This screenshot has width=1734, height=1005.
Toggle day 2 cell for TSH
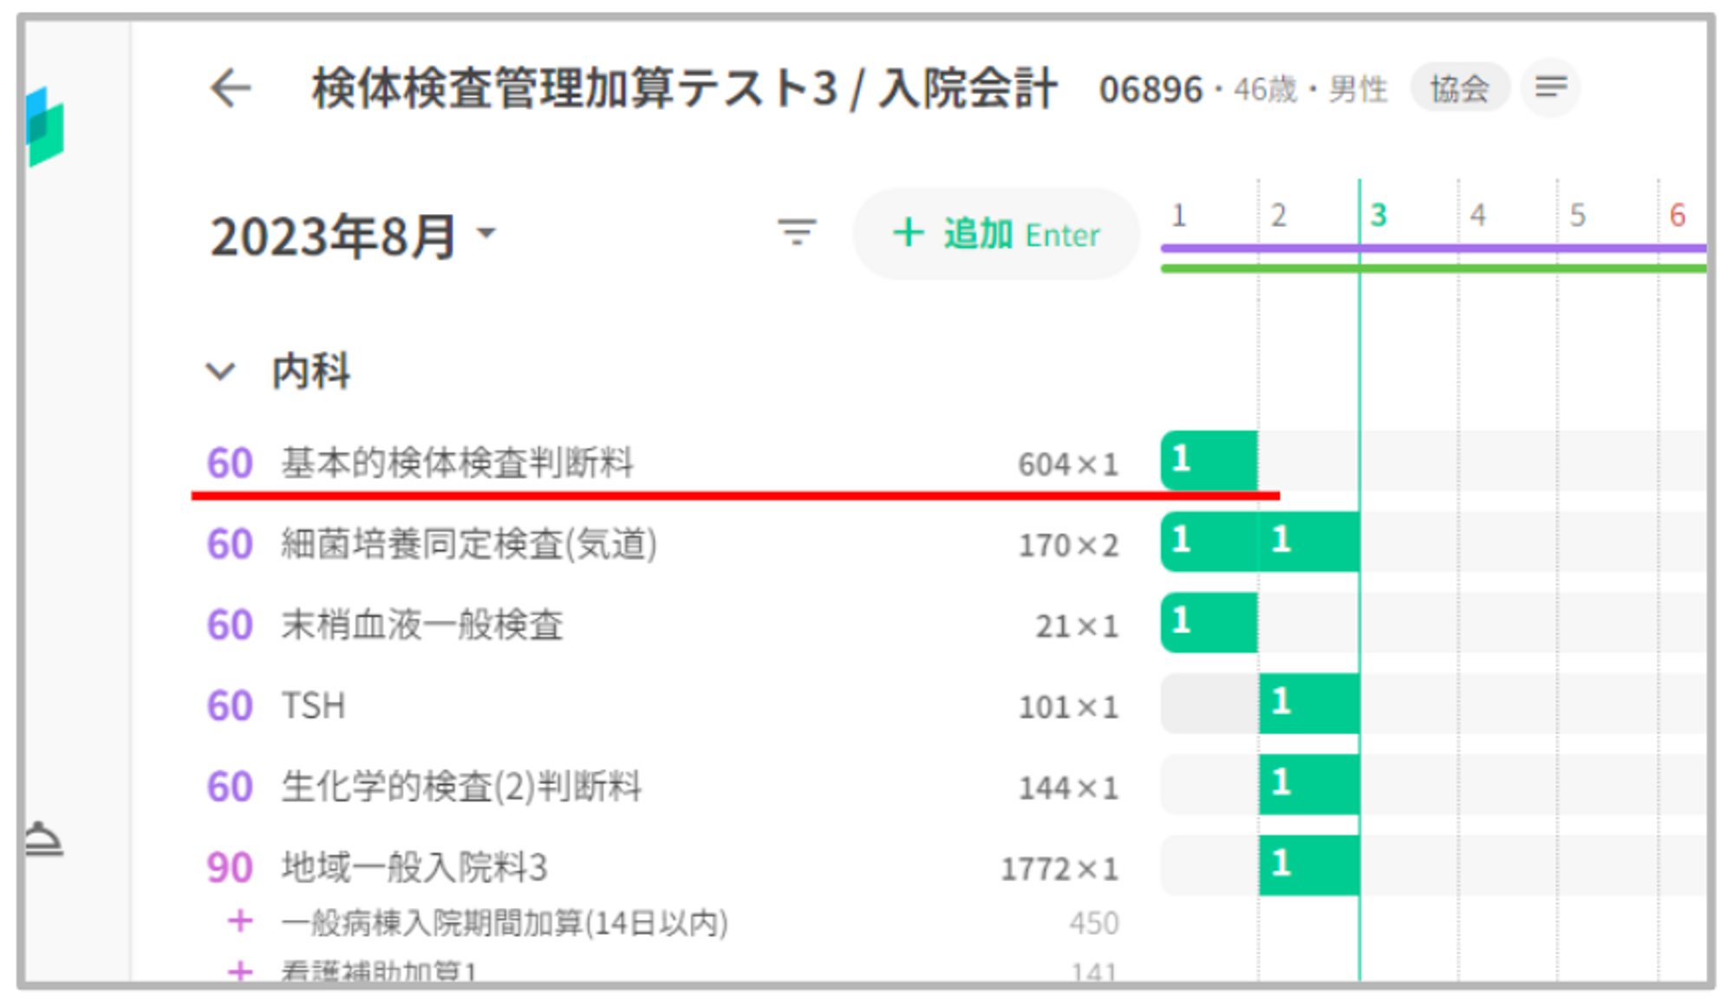tap(1308, 703)
